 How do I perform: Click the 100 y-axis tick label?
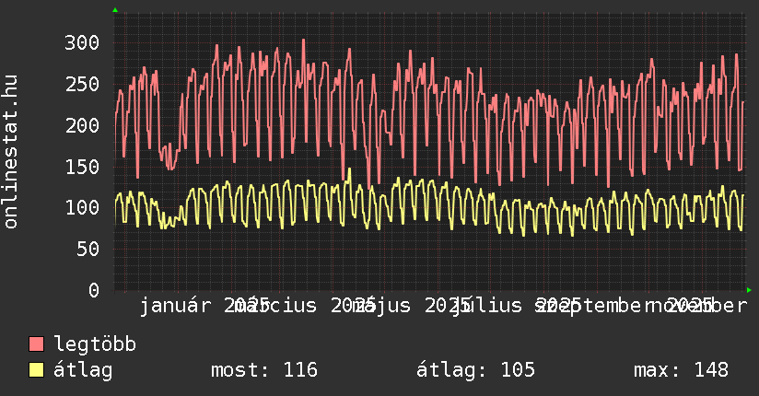[82, 207]
